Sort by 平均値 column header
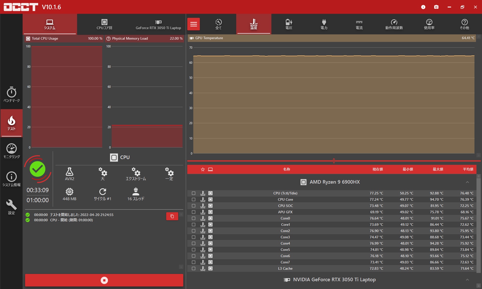The width and height of the screenshot is (482, 289). (x=468, y=169)
